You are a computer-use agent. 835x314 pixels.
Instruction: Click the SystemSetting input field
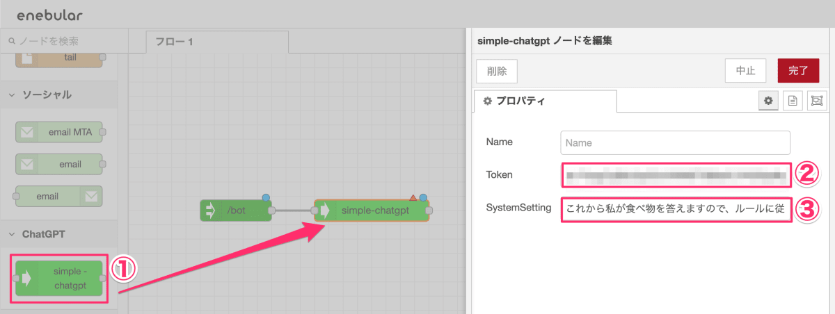(676, 208)
